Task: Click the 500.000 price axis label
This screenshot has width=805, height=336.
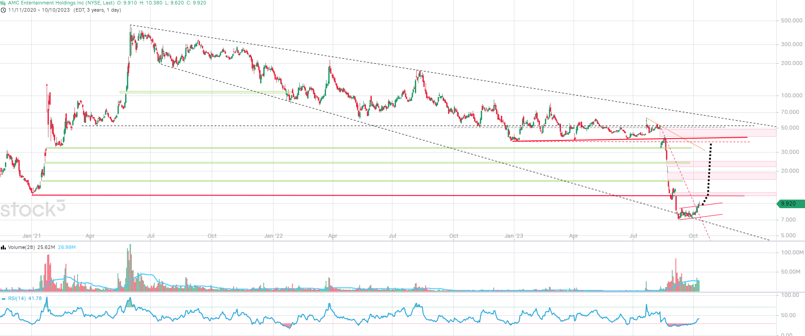Action: tap(792, 21)
